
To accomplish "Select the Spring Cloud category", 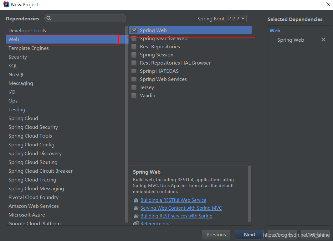I will pos(65,118).
